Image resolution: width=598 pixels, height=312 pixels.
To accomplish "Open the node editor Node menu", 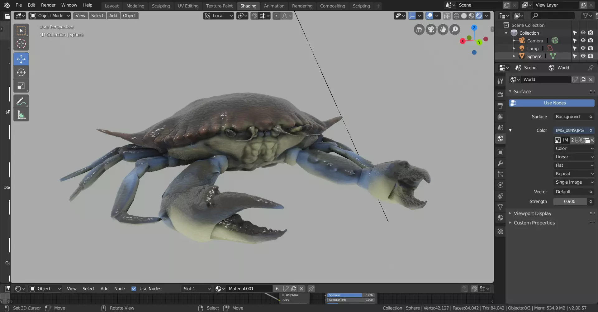I will pos(120,289).
